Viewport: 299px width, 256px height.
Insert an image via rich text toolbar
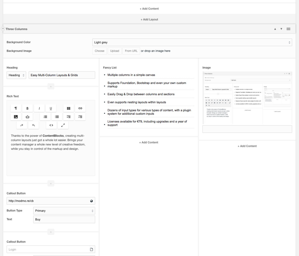coord(16,117)
